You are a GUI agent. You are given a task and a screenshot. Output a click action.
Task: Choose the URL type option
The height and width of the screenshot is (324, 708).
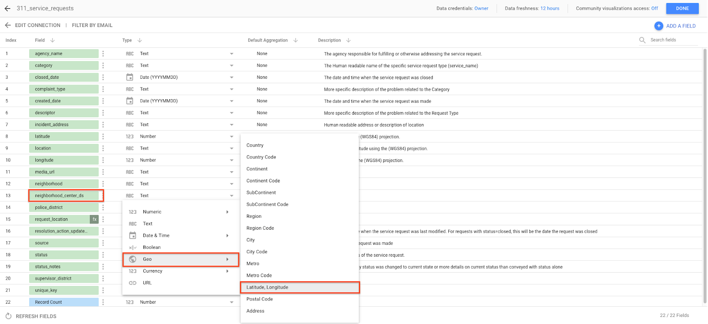click(147, 283)
